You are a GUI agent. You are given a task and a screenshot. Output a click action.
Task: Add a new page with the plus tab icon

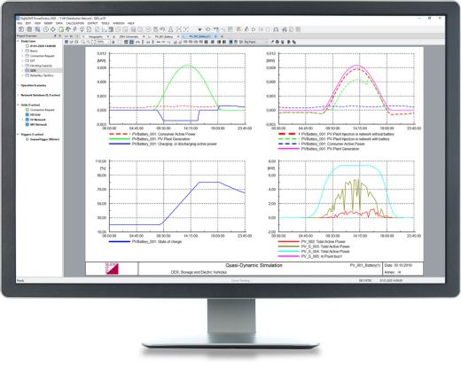pyautogui.click(x=223, y=36)
